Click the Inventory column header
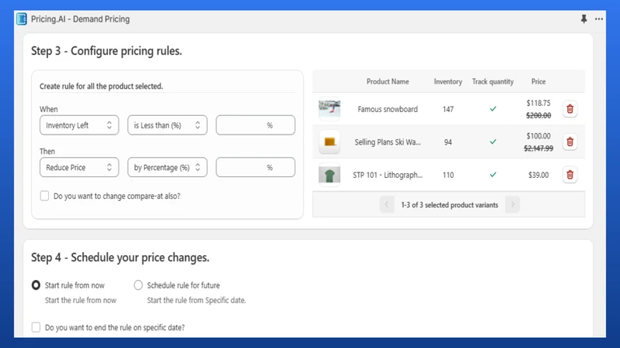The height and width of the screenshot is (348, 620). (448, 81)
